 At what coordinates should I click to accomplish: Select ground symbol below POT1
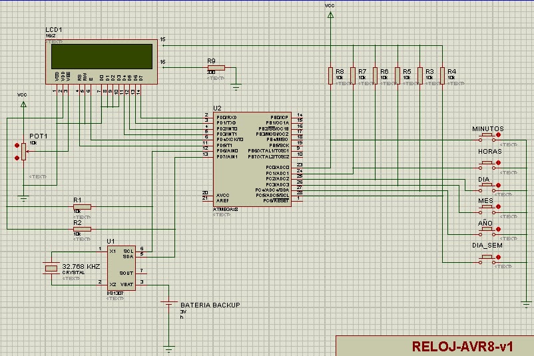point(23,199)
